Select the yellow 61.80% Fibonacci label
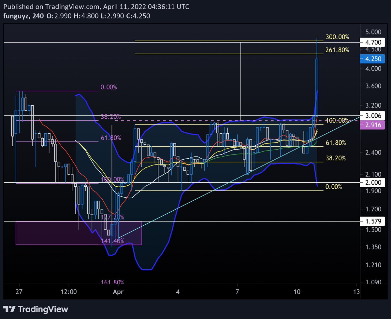The image size is (391, 319). click(336, 143)
